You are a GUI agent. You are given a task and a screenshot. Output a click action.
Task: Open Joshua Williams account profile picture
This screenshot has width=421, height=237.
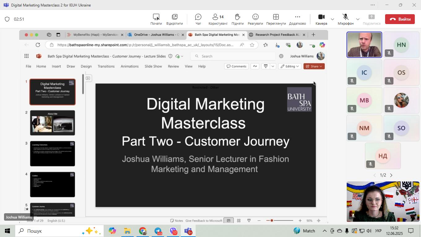click(x=320, y=56)
